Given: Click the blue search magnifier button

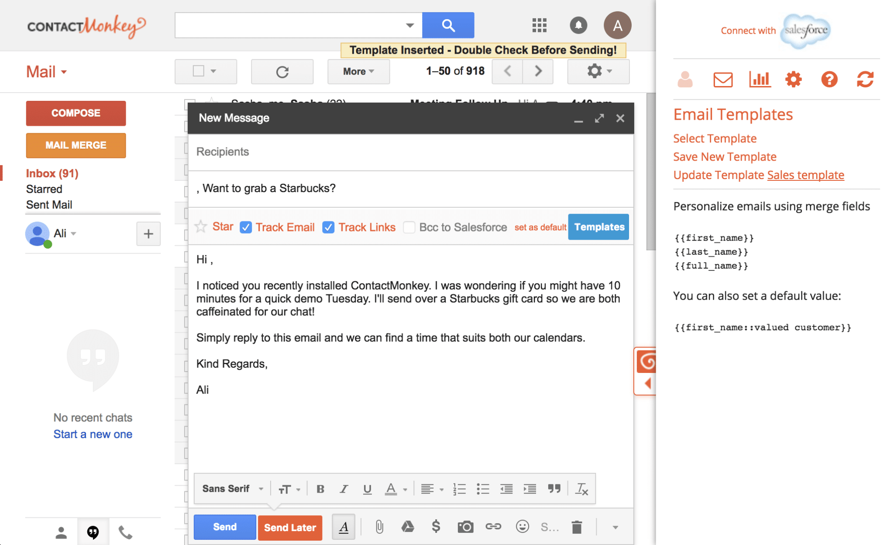Looking at the screenshot, I should point(448,25).
